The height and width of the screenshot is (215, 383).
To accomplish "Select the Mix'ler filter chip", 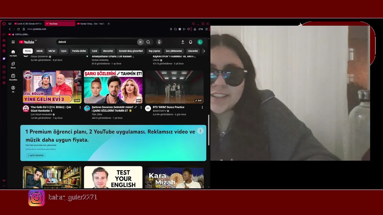I will (x=52, y=51).
